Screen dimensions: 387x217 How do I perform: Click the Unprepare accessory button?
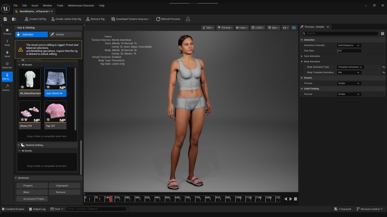[65, 186]
